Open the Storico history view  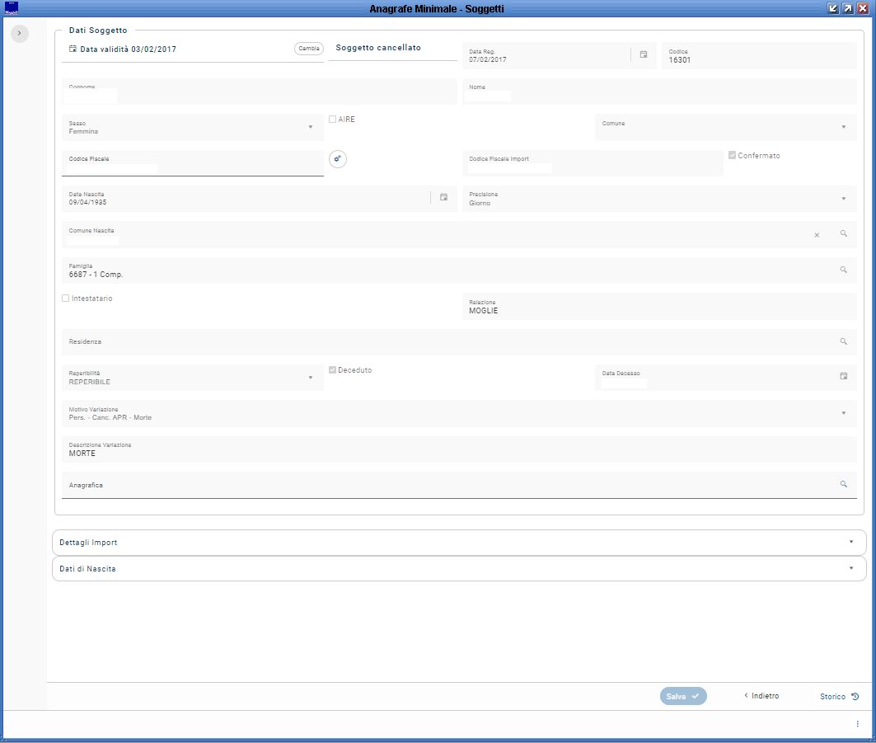click(839, 696)
